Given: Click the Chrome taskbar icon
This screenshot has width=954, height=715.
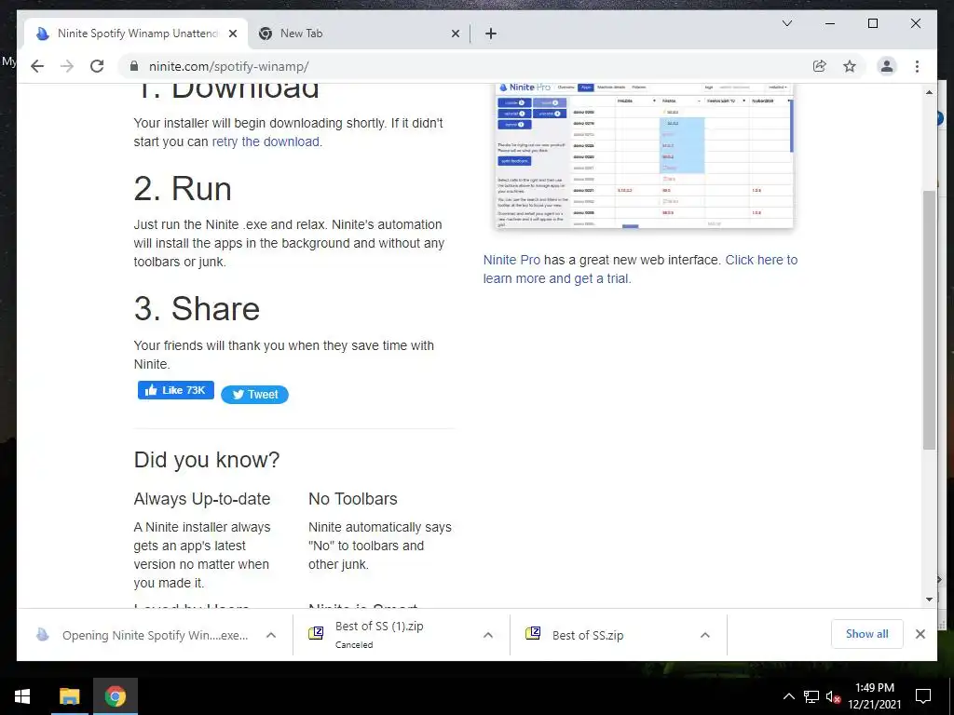Looking at the screenshot, I should click(x=115, y=696).
